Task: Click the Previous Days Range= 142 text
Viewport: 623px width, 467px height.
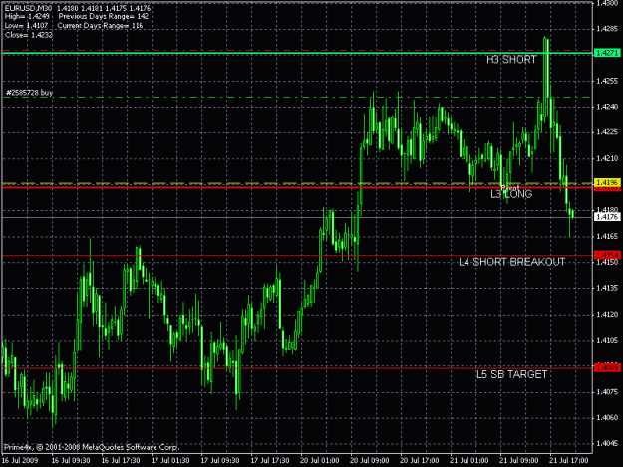Action: point(104,17)
